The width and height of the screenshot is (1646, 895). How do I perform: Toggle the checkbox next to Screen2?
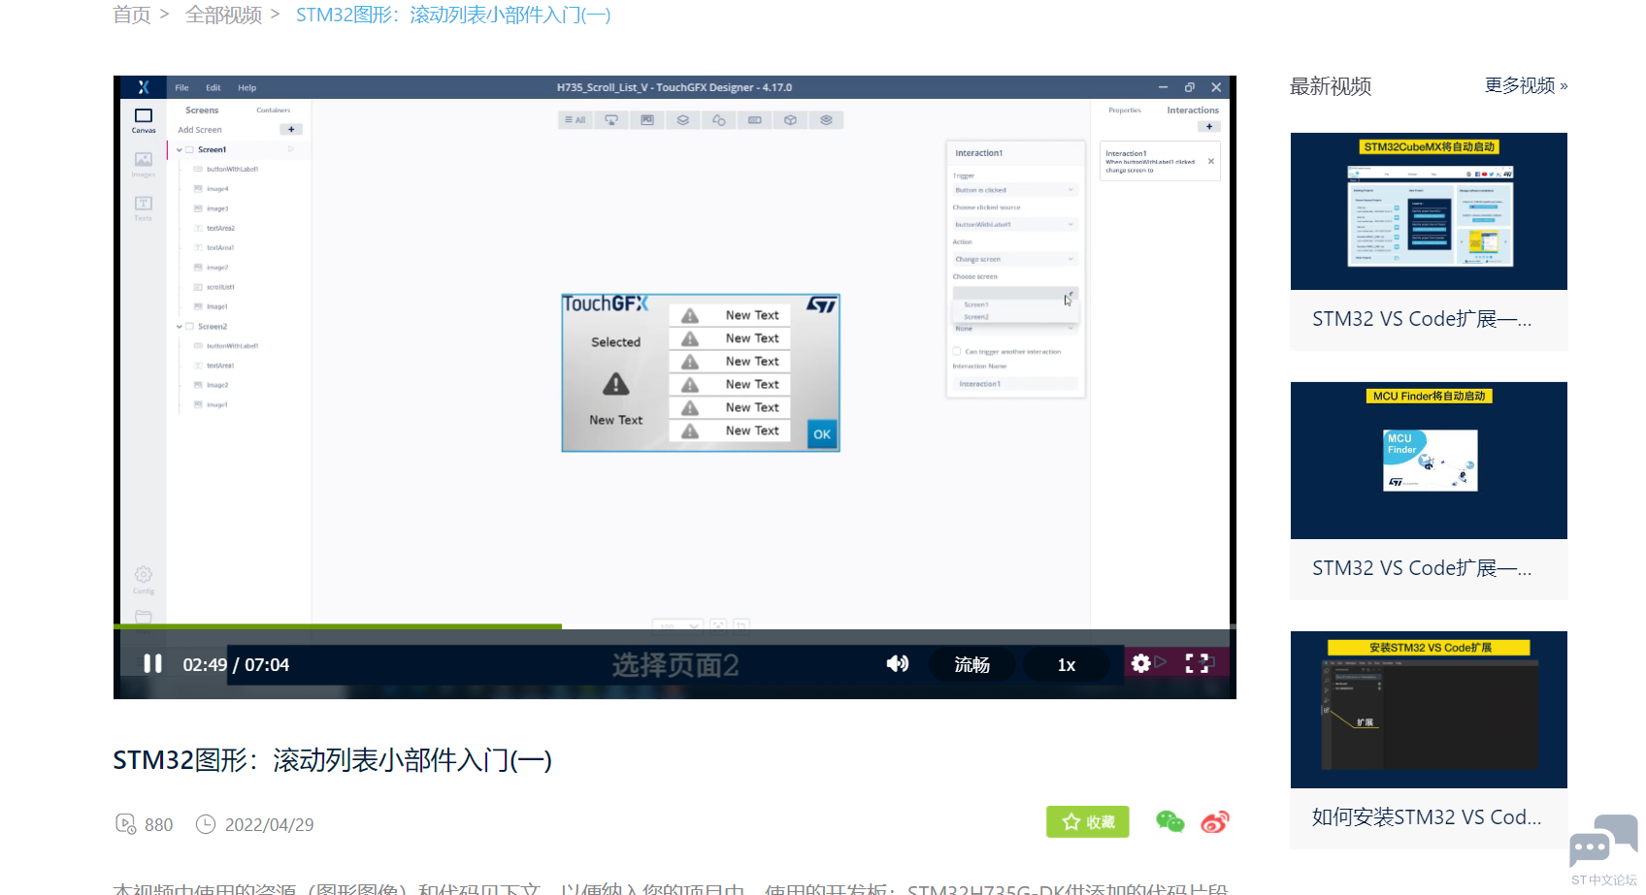click(x=190, y=326)
